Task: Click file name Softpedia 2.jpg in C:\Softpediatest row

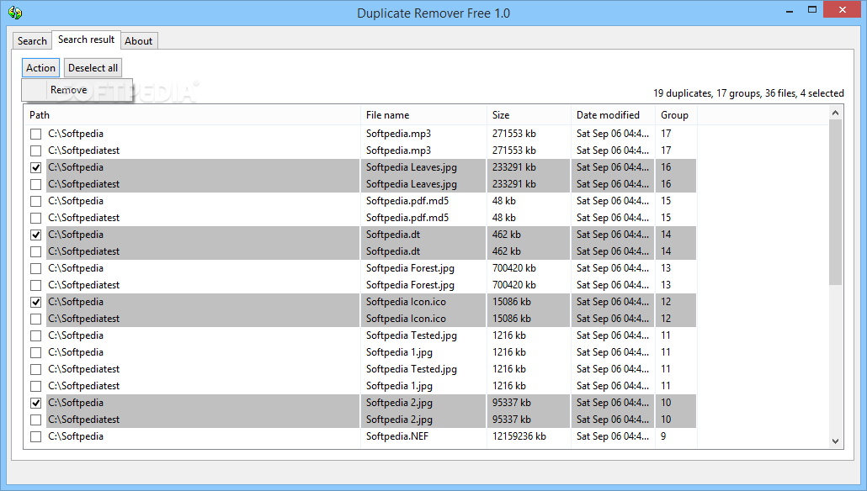Action: [x=399, y=420]
